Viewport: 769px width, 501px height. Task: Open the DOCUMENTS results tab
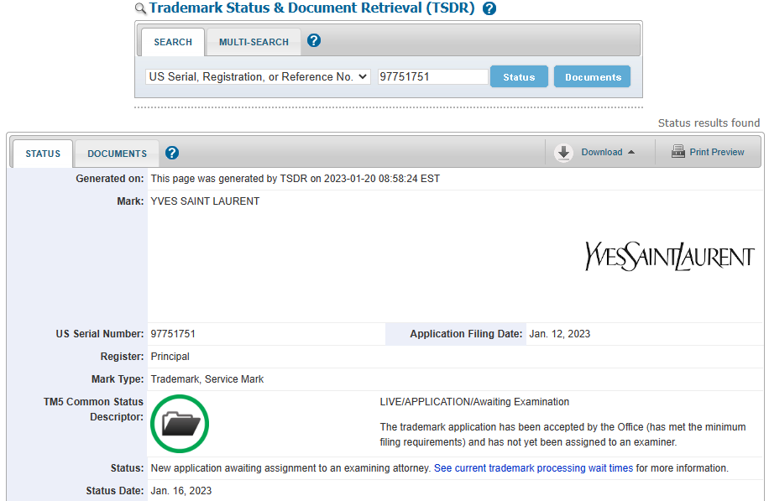(118, 154)
